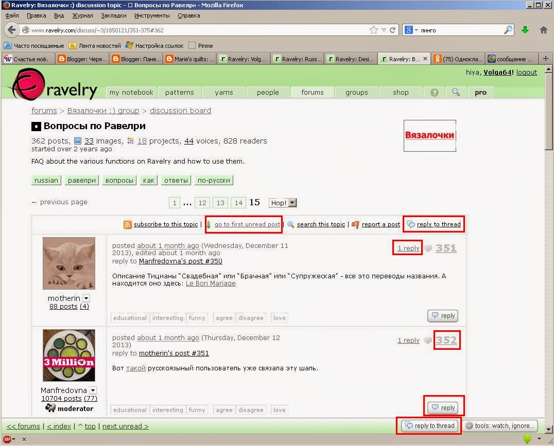Open the Ravelry help question mark icon
This screenshot has width=554, height=446.
pos(435,93)
